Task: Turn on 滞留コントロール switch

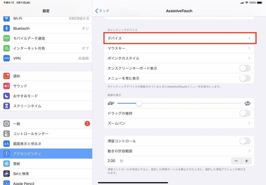Action: (x=245, y=141)
